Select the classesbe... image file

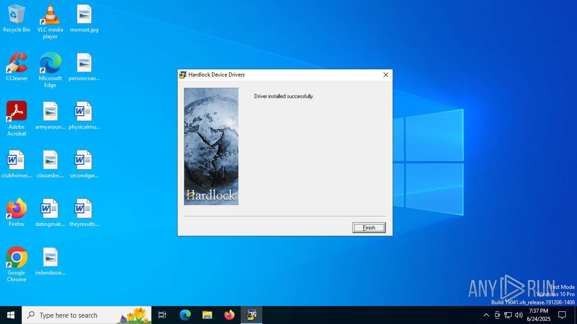(50, 165)
